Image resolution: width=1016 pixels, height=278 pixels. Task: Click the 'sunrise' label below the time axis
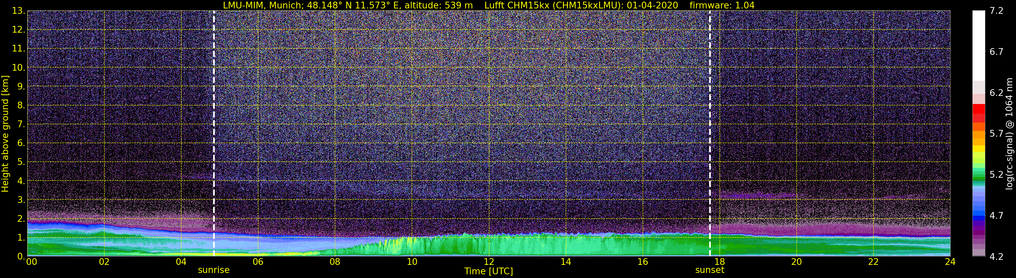(x=213, y=270)
